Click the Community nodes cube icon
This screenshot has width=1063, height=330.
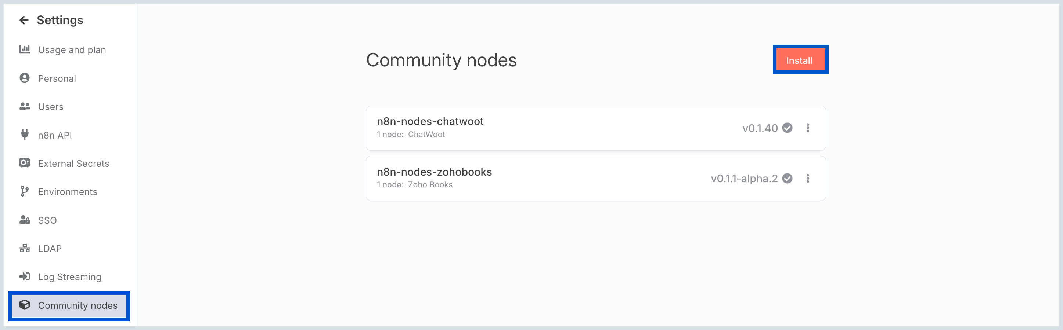tap(25, 305)
